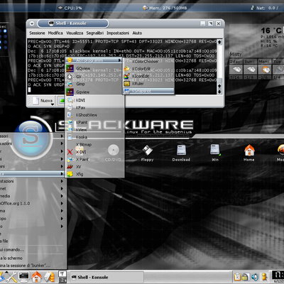Screen dimensions: 284x284
Task: Expand the OpenOffice.org 1.1.0 submenu
Action: coord(33,203)
